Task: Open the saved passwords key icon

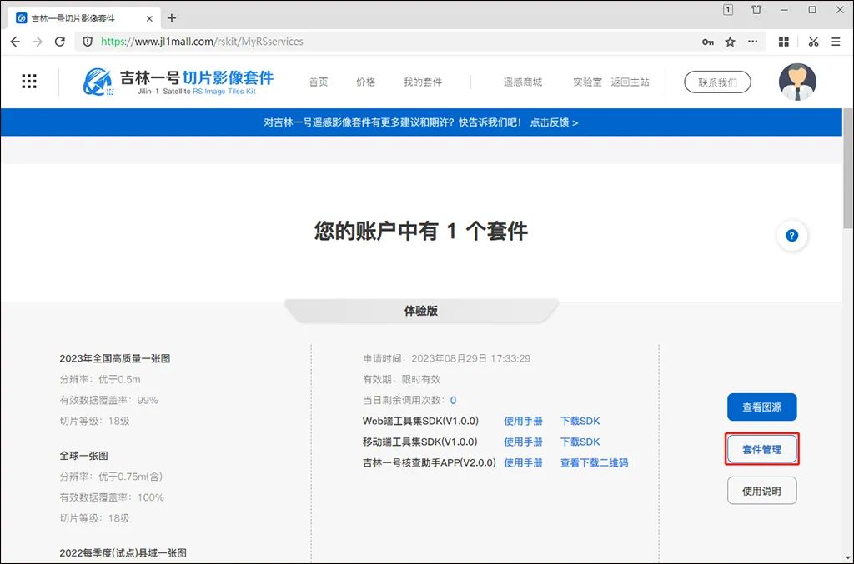Action: (707, 42)
